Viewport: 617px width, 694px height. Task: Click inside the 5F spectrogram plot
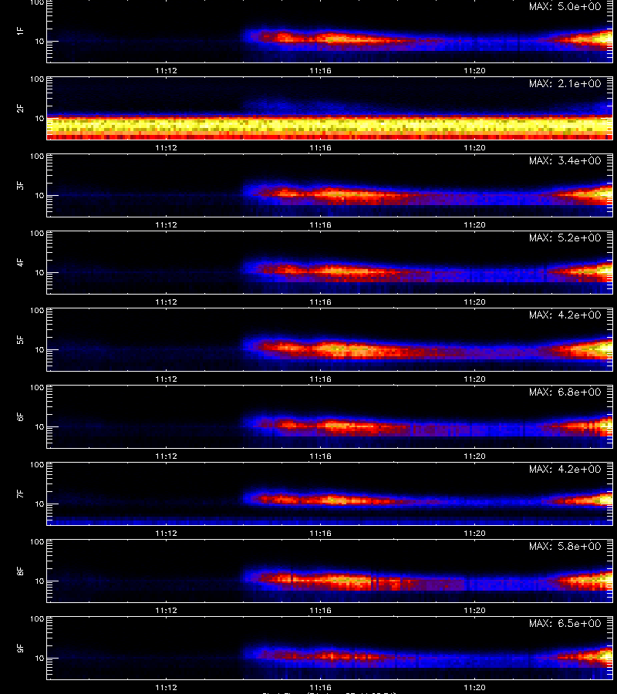(x=330, y=339)
